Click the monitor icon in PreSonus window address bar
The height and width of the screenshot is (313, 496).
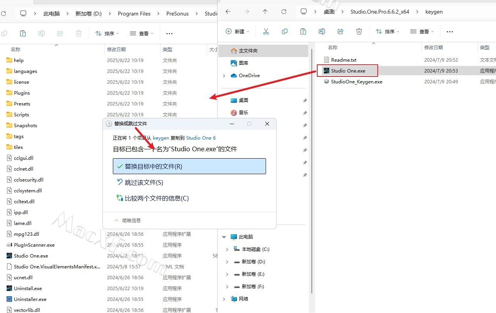click(24, 14)
